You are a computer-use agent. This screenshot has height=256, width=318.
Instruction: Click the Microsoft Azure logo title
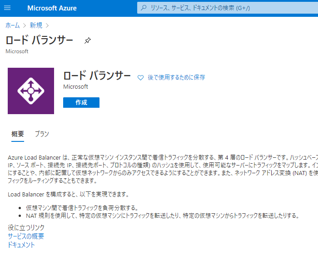[52, 8]
